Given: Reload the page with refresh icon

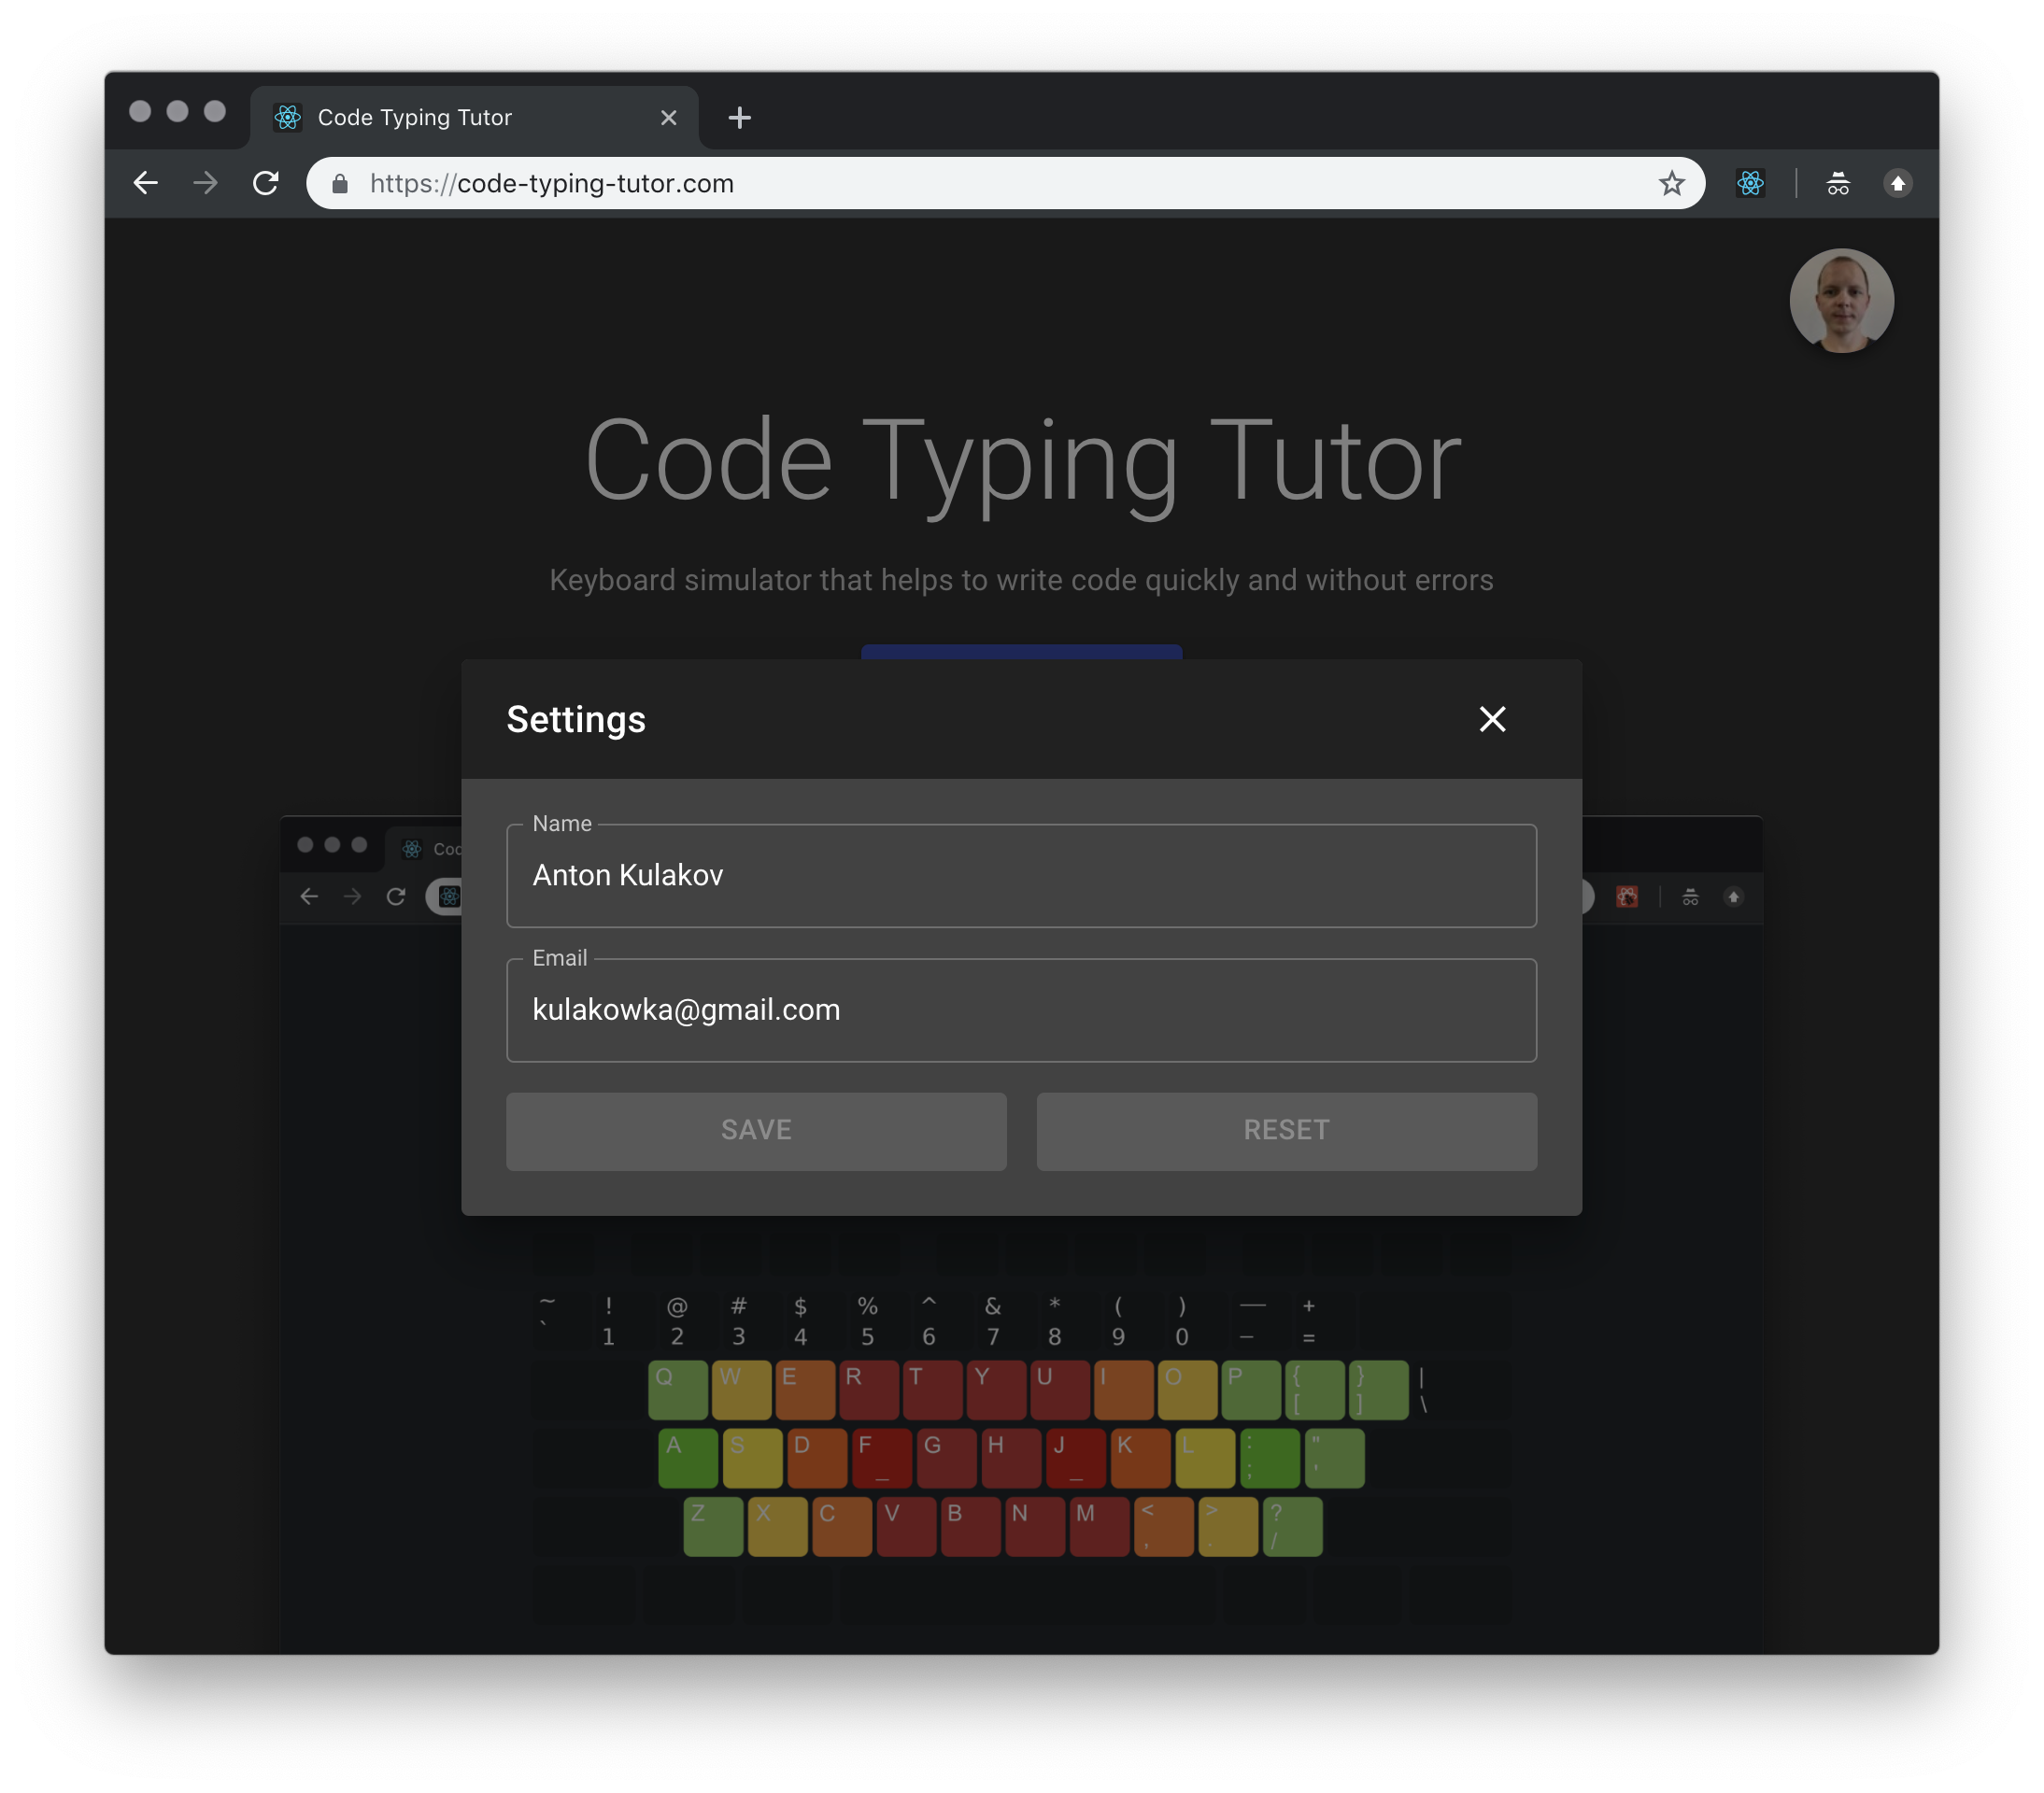Looking at the screenshot, I should coord(265,183).
